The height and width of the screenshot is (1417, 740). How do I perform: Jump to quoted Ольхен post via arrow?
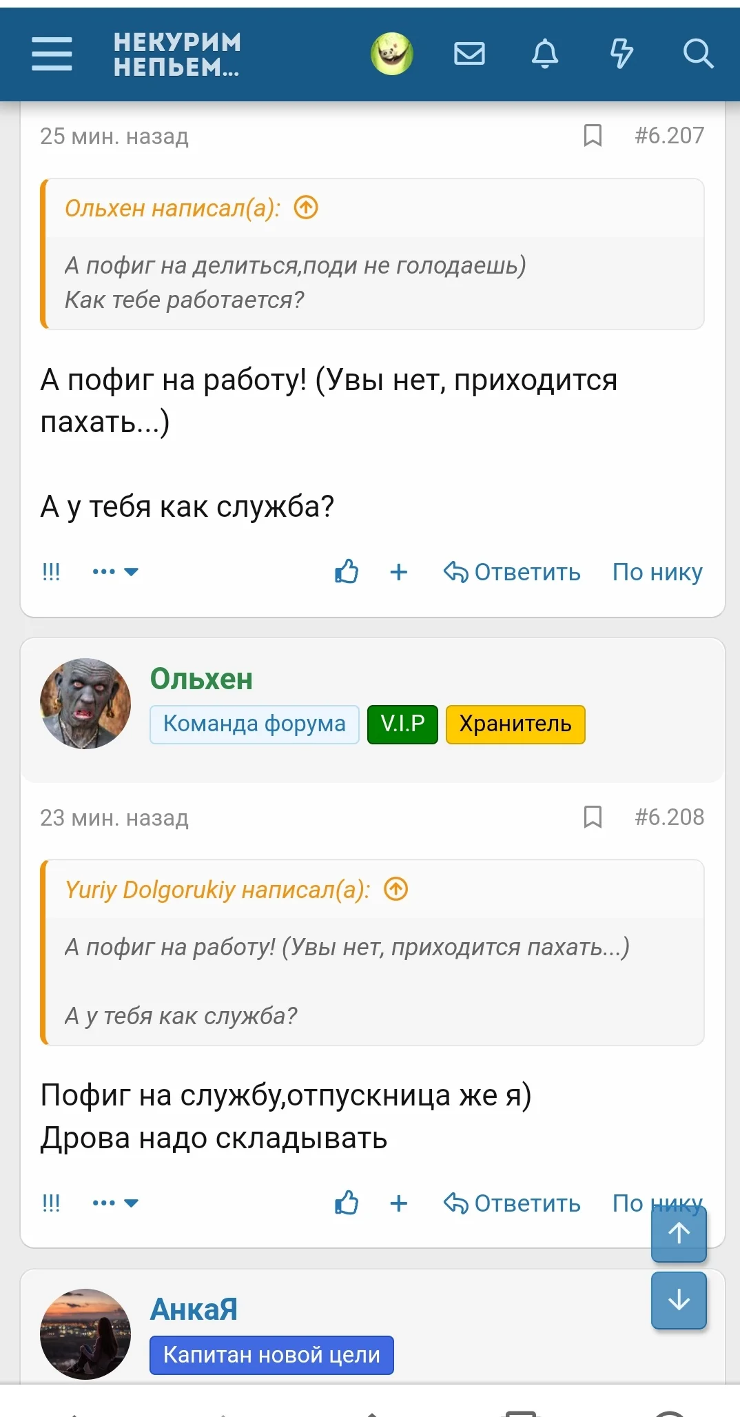306,207
